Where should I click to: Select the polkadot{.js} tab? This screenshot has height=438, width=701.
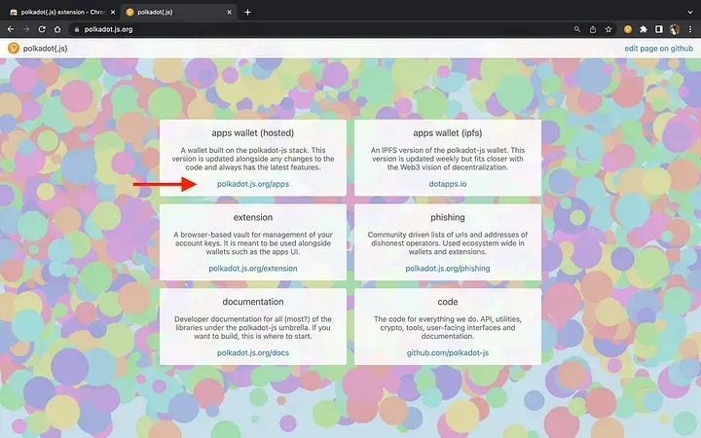tap(178, 12)
